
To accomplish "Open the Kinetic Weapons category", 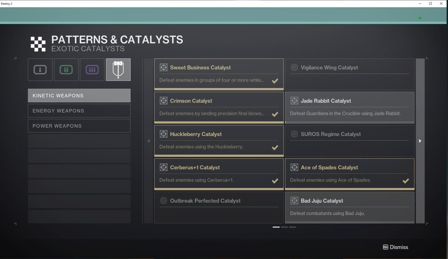I will [x=79, y=95].
